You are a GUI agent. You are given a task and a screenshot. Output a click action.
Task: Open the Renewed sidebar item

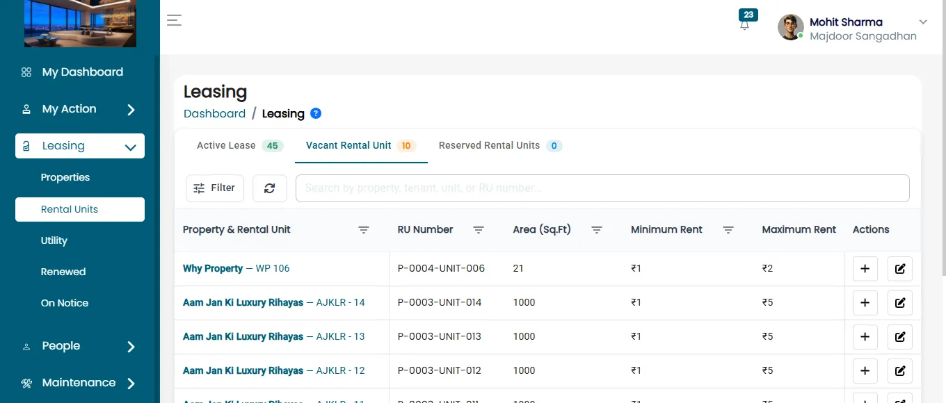pos(63,272)
